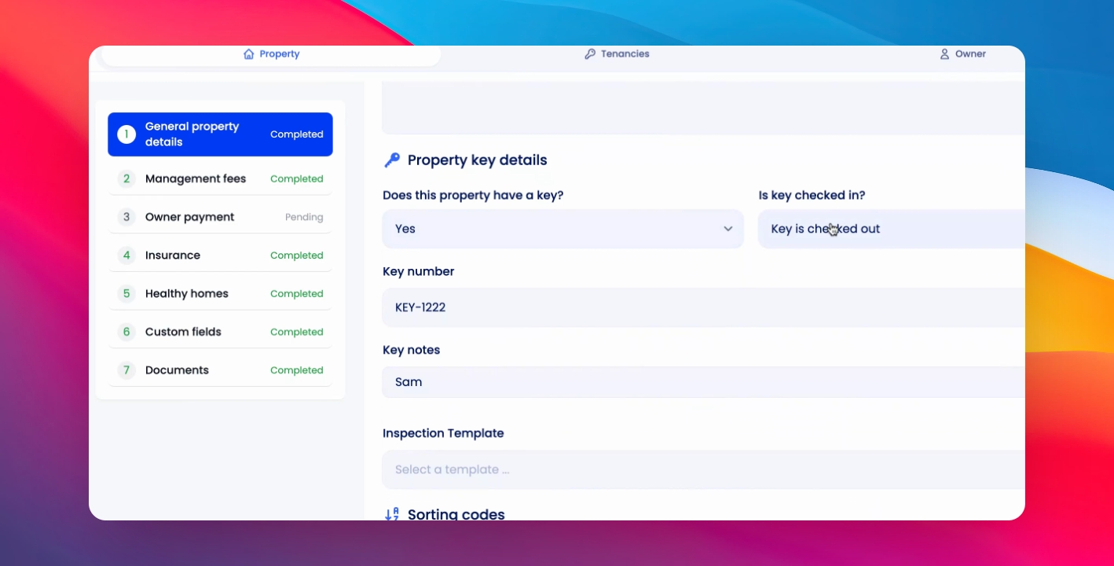Screen dimensions: 1114x566
Task: Click the 'Key notes' label
Action: tap(411, 350)
